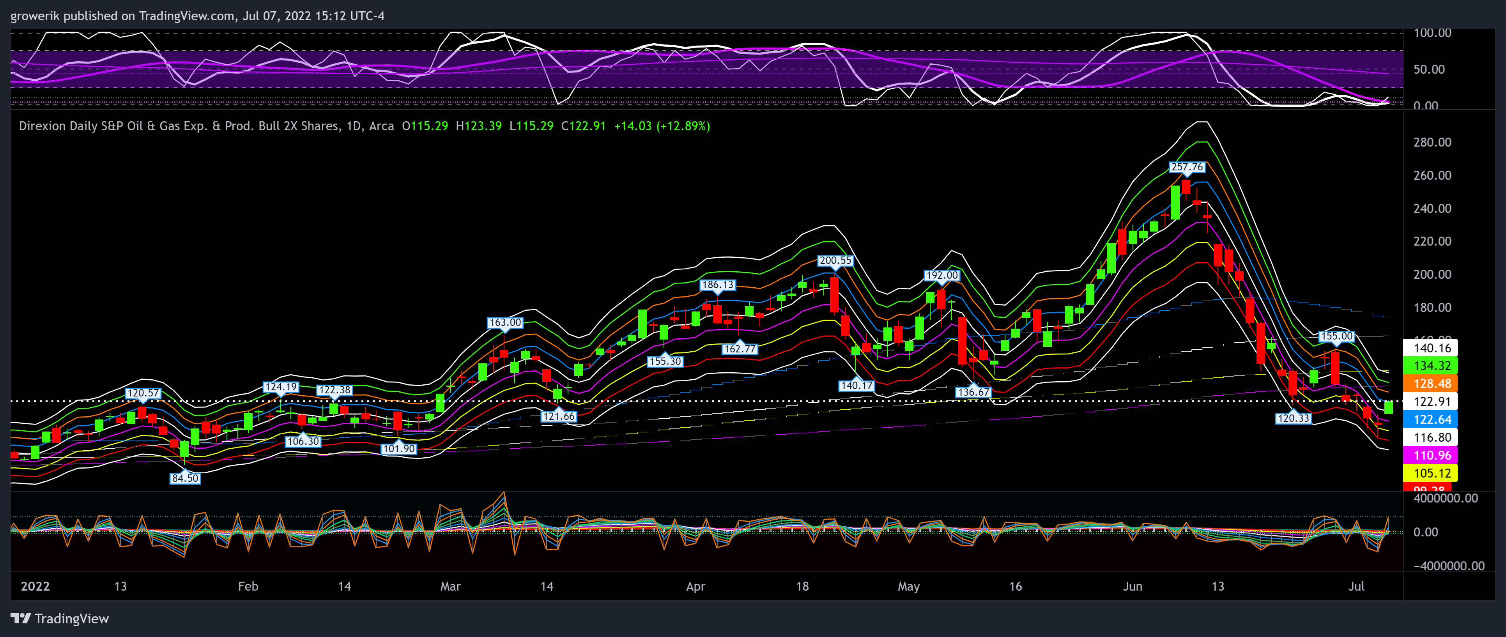Click the Jun date on time axis
Viewport: 1506px width, 637px height.
1133,586
